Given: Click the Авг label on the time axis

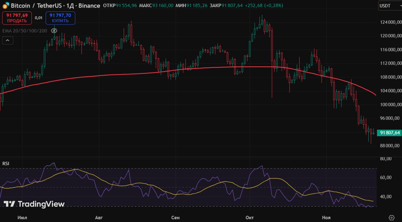Looking at the screenshot, I should tap(99, 218).
